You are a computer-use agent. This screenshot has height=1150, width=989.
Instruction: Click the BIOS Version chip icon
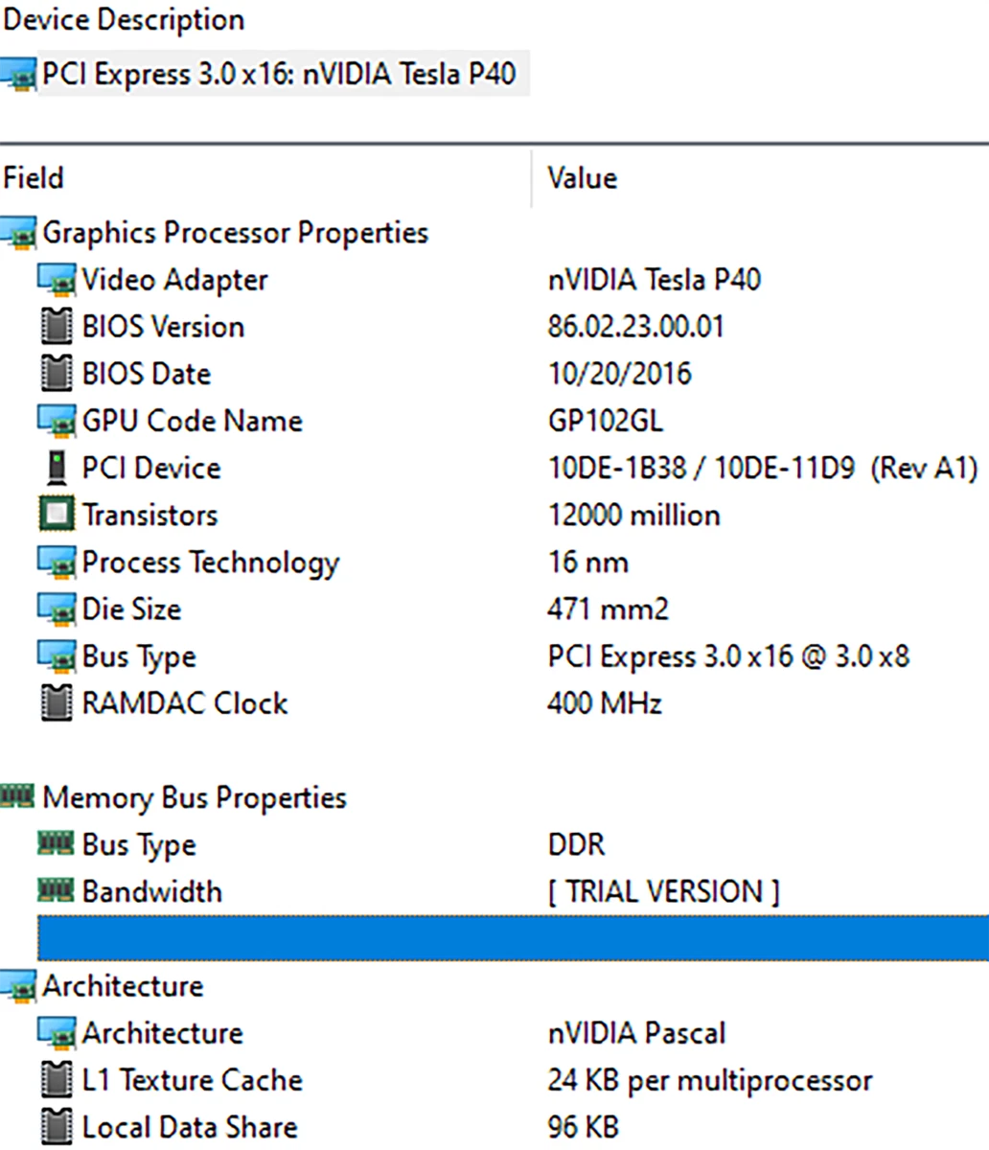pos(57,326)
